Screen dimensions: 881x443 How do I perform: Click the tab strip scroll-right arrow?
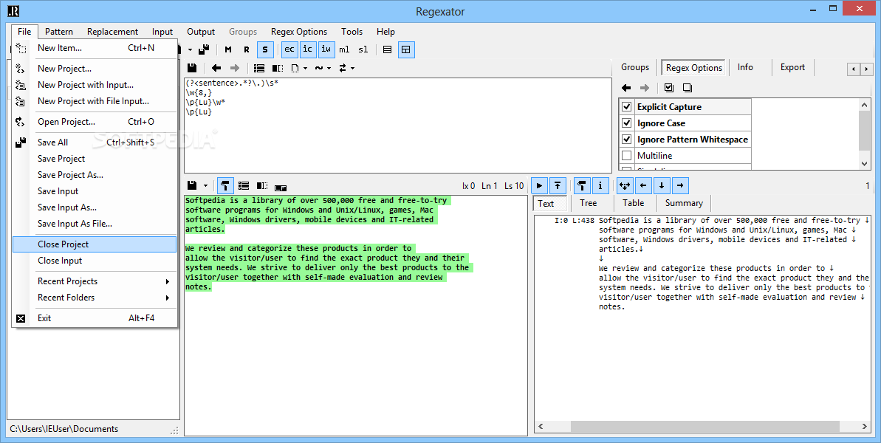[868, 69]
